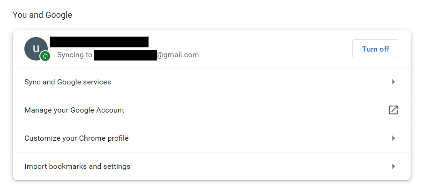Click the profile avatar with letter u

pos(36,48)
